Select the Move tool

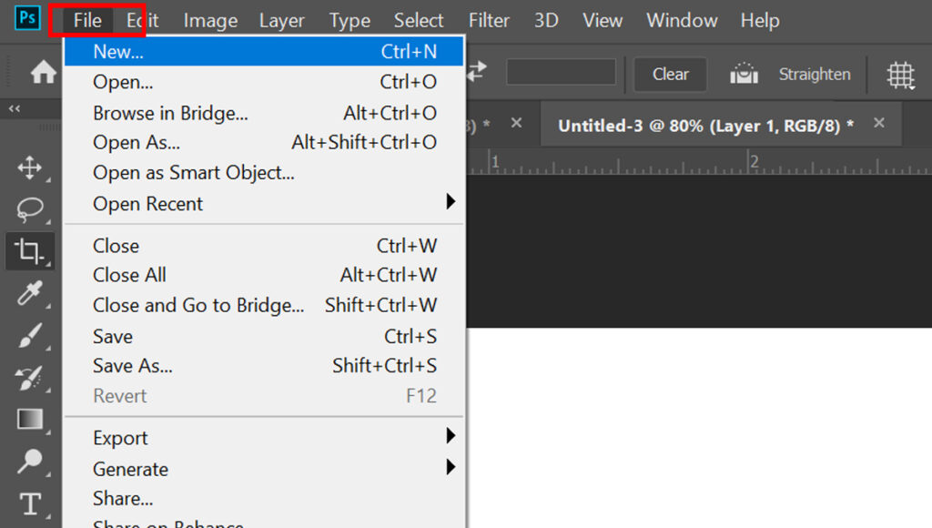[x=30, y=168]
